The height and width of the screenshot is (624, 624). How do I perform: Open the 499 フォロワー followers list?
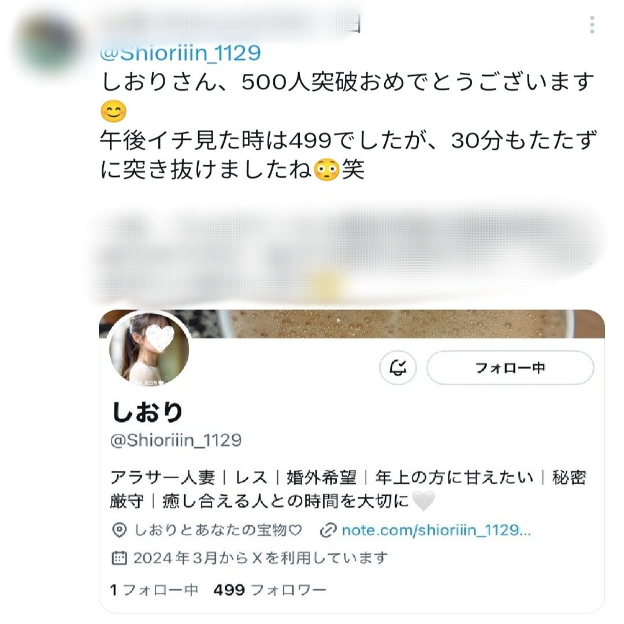click(x=269, y=590)
